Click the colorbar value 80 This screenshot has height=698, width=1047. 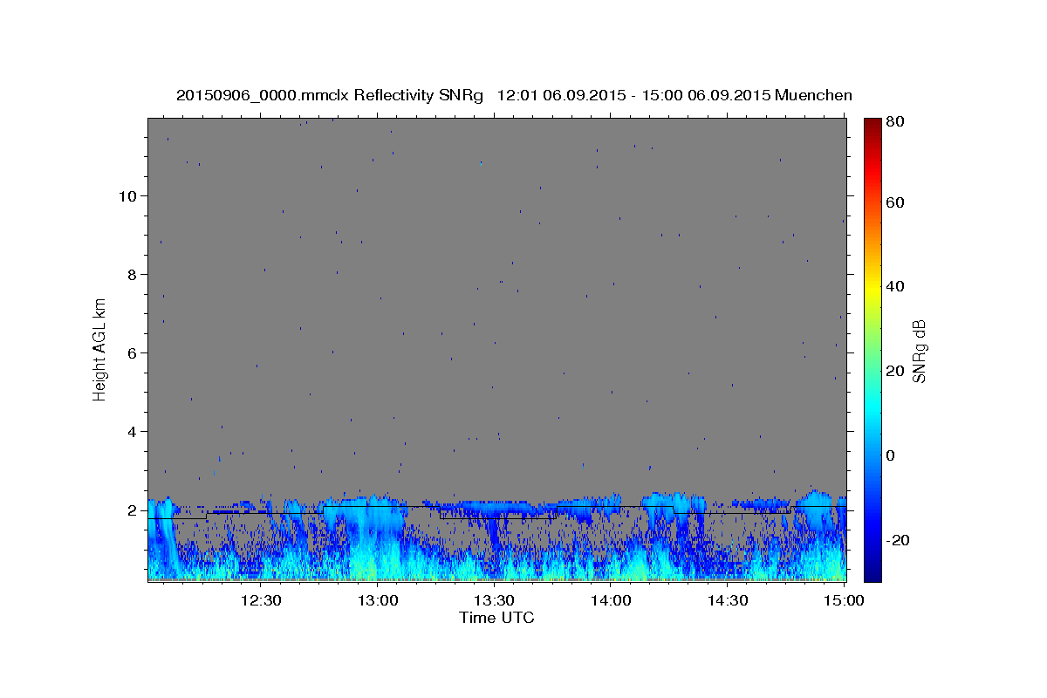pos(894,122)
